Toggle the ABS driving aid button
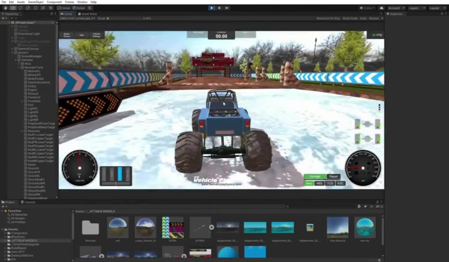449x262 pixels. [319, 183]
